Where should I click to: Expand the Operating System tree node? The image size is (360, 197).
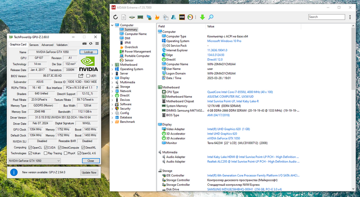tap(112, 69)
